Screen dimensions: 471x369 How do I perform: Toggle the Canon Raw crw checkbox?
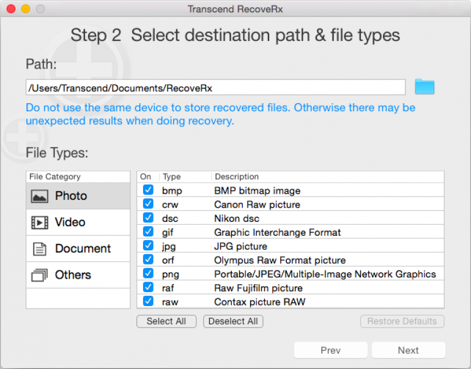(148, 204)
